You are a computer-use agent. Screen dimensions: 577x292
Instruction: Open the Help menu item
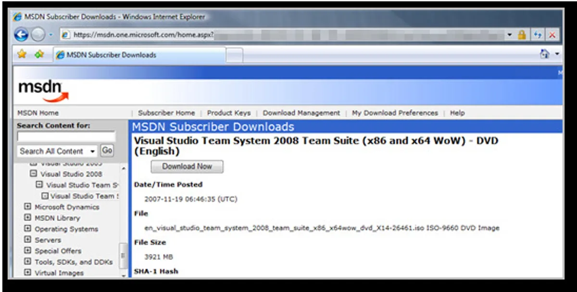tap(457, 113)
